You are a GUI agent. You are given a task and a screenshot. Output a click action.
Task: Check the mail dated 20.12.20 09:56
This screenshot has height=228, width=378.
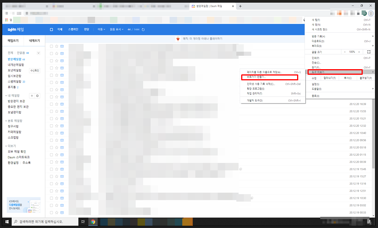point(51,140)
